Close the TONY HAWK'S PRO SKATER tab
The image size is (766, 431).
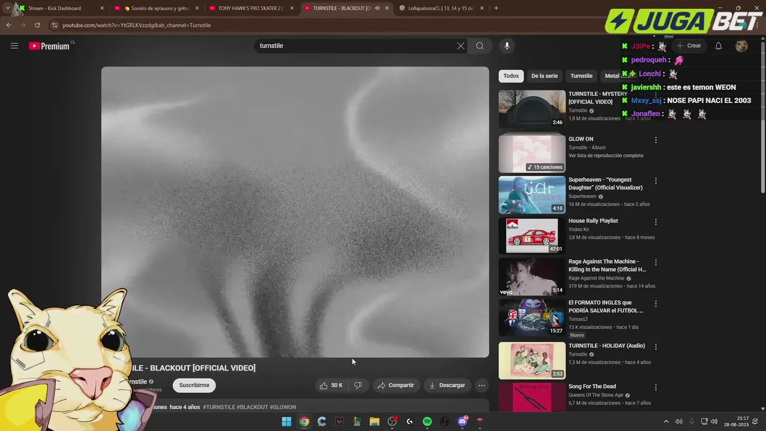click(x=292, y=8)
